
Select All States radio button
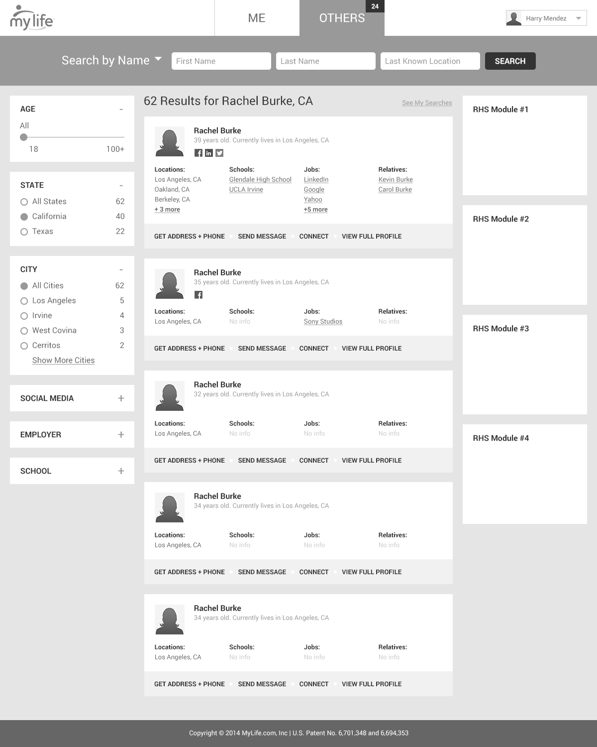click(24, 202)
